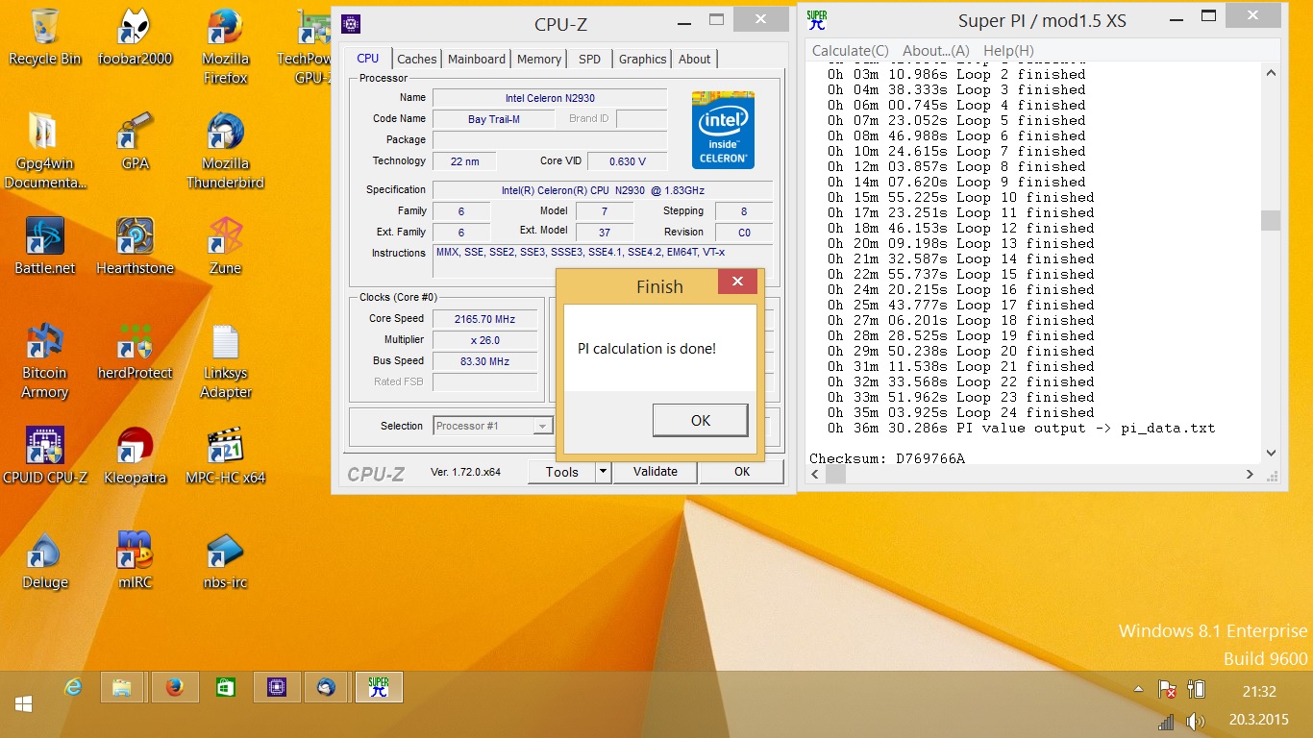Open the Memory tab in CPU-Z
The image size is (1313, 738).
538,59
